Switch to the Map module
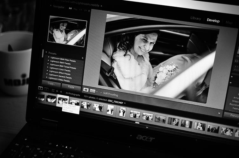 (229, 23)
